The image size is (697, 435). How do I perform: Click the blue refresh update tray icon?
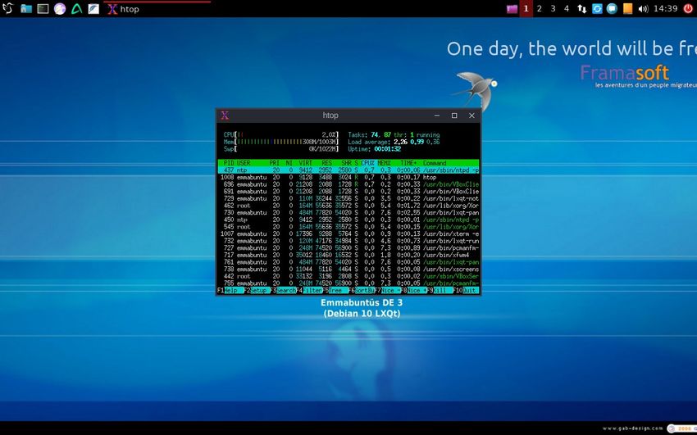(x=597, y=8)
